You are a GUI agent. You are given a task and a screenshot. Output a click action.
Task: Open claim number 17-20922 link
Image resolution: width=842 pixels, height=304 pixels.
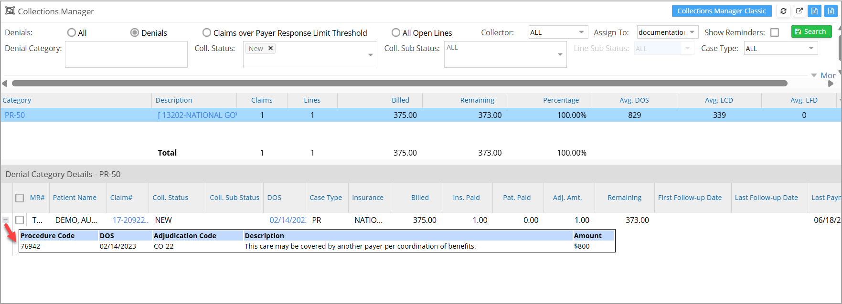pos(130,220)
